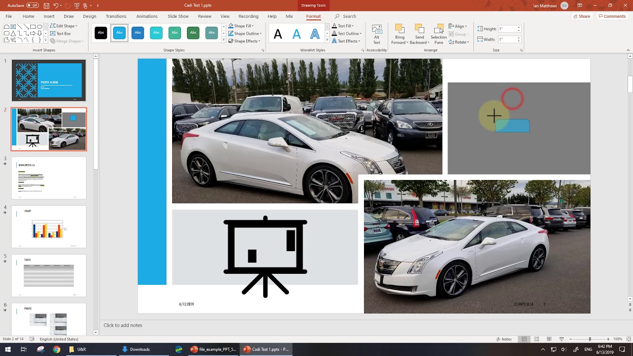The height and width of the screenshot is (356, 633).
Task: Open Windows notification center icon
Action: coord(622,349)
